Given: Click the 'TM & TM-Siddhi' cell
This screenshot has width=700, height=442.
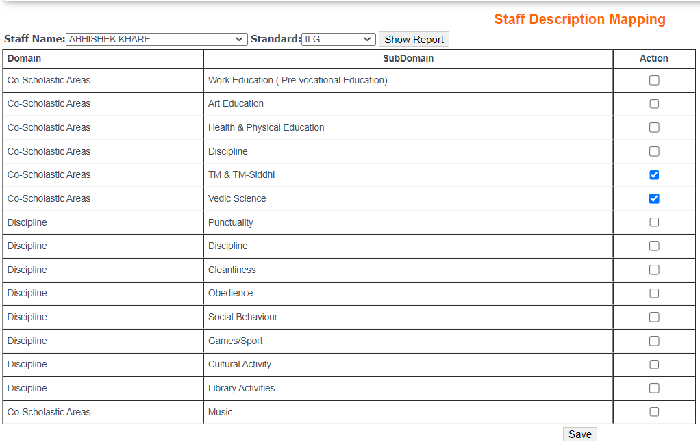Looking at the screenshot, I should [408, 175].
